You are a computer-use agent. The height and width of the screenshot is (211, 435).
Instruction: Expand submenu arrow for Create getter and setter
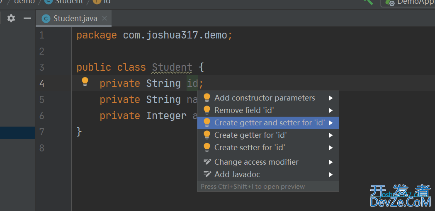pos(331,122)
